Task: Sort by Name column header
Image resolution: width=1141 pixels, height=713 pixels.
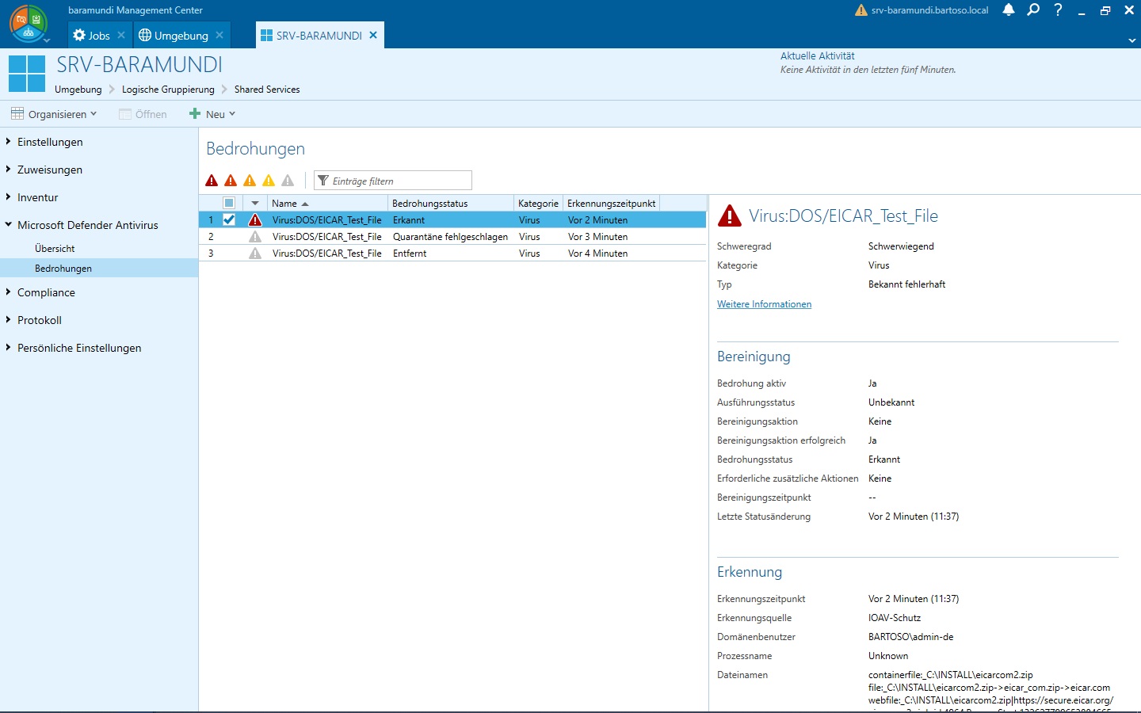Action: pos(327,204)
